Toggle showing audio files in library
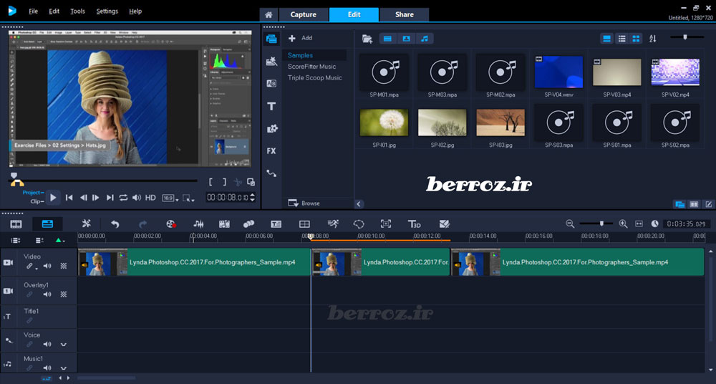Image resolution: width=716 pixels, height=384 pixels. click(x=425, y=39)
